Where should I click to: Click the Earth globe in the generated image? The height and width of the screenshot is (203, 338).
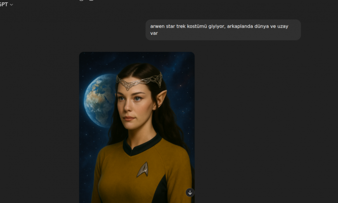[99, 101]
